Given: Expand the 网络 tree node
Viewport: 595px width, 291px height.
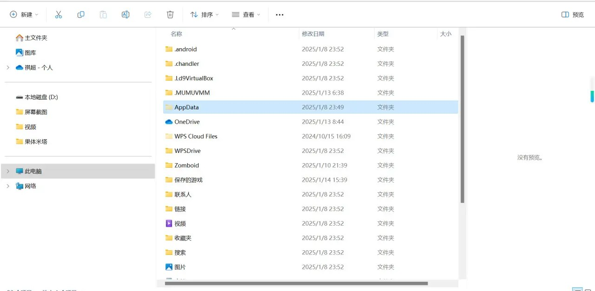Looking at the screenshot, I should point(8,186).
